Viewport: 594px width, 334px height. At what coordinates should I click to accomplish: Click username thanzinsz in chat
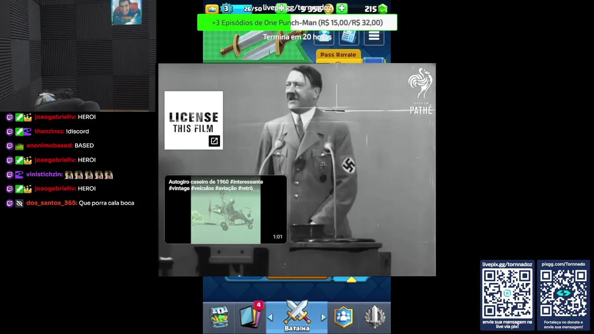pyautogui.click(x=49, y=131)
